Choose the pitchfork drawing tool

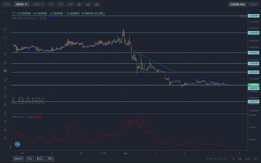[5, 29]
